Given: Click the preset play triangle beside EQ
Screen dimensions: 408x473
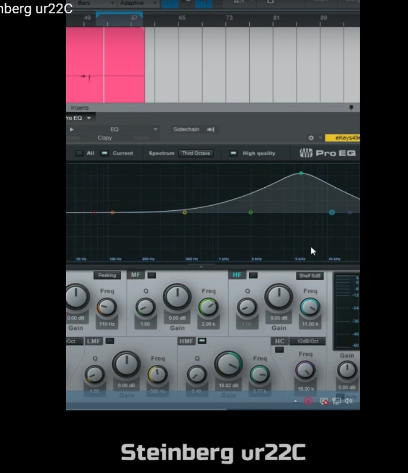Looking at the screenshot, I should [x=72, y=130].
